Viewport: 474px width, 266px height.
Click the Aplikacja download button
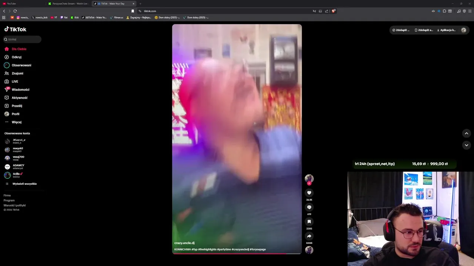[446, 30]
